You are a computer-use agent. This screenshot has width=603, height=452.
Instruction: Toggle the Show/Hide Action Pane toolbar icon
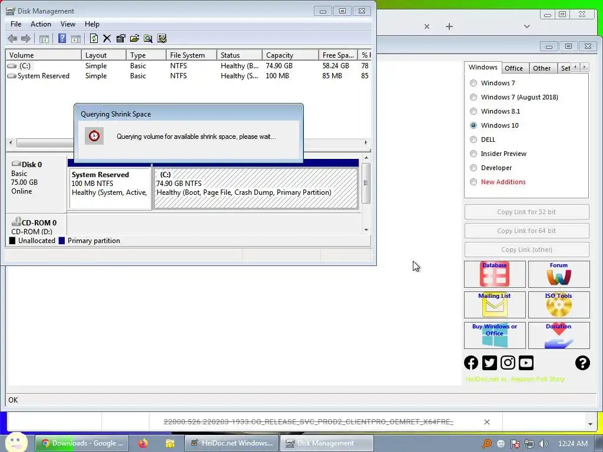point(76,38)
